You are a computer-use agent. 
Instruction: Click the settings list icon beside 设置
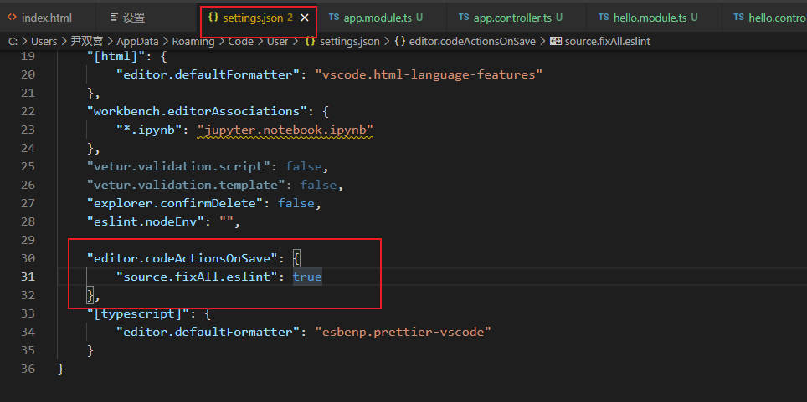(x=114, y=17)
